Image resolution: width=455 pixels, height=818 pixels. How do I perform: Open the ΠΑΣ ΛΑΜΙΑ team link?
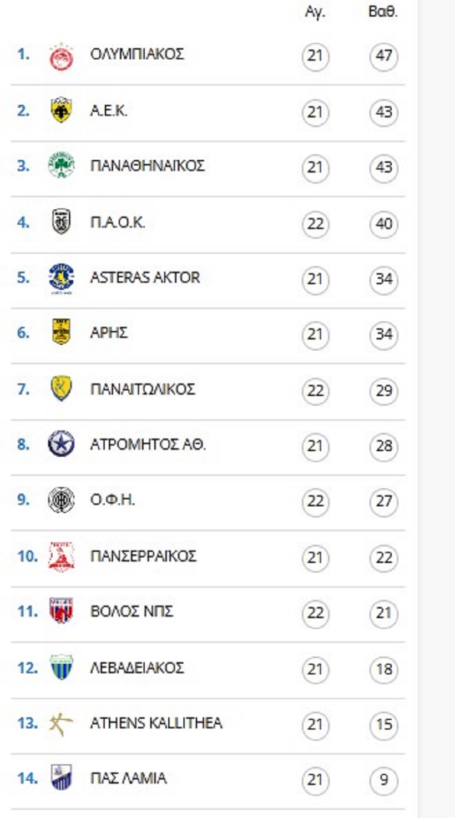click(x=128, y=778)
